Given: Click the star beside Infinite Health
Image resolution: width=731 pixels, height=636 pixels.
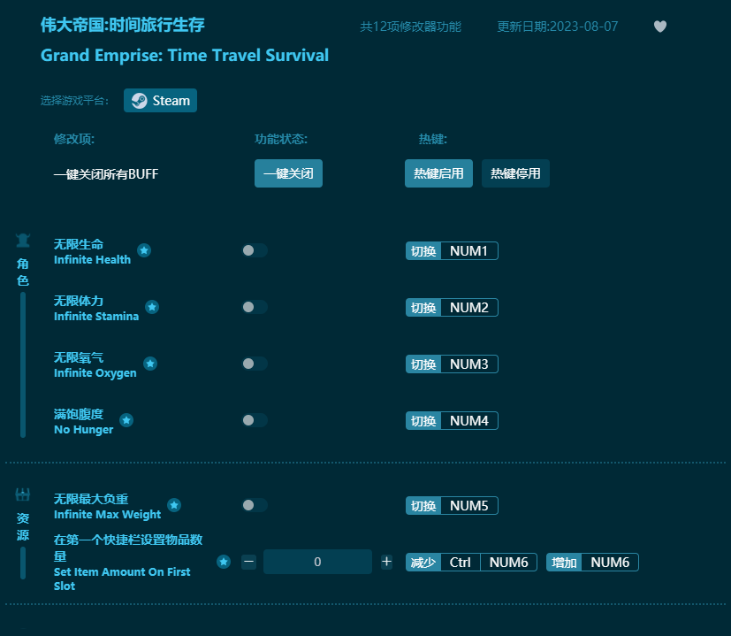Looking at the screenshot, I should click(x=144, y=250).
